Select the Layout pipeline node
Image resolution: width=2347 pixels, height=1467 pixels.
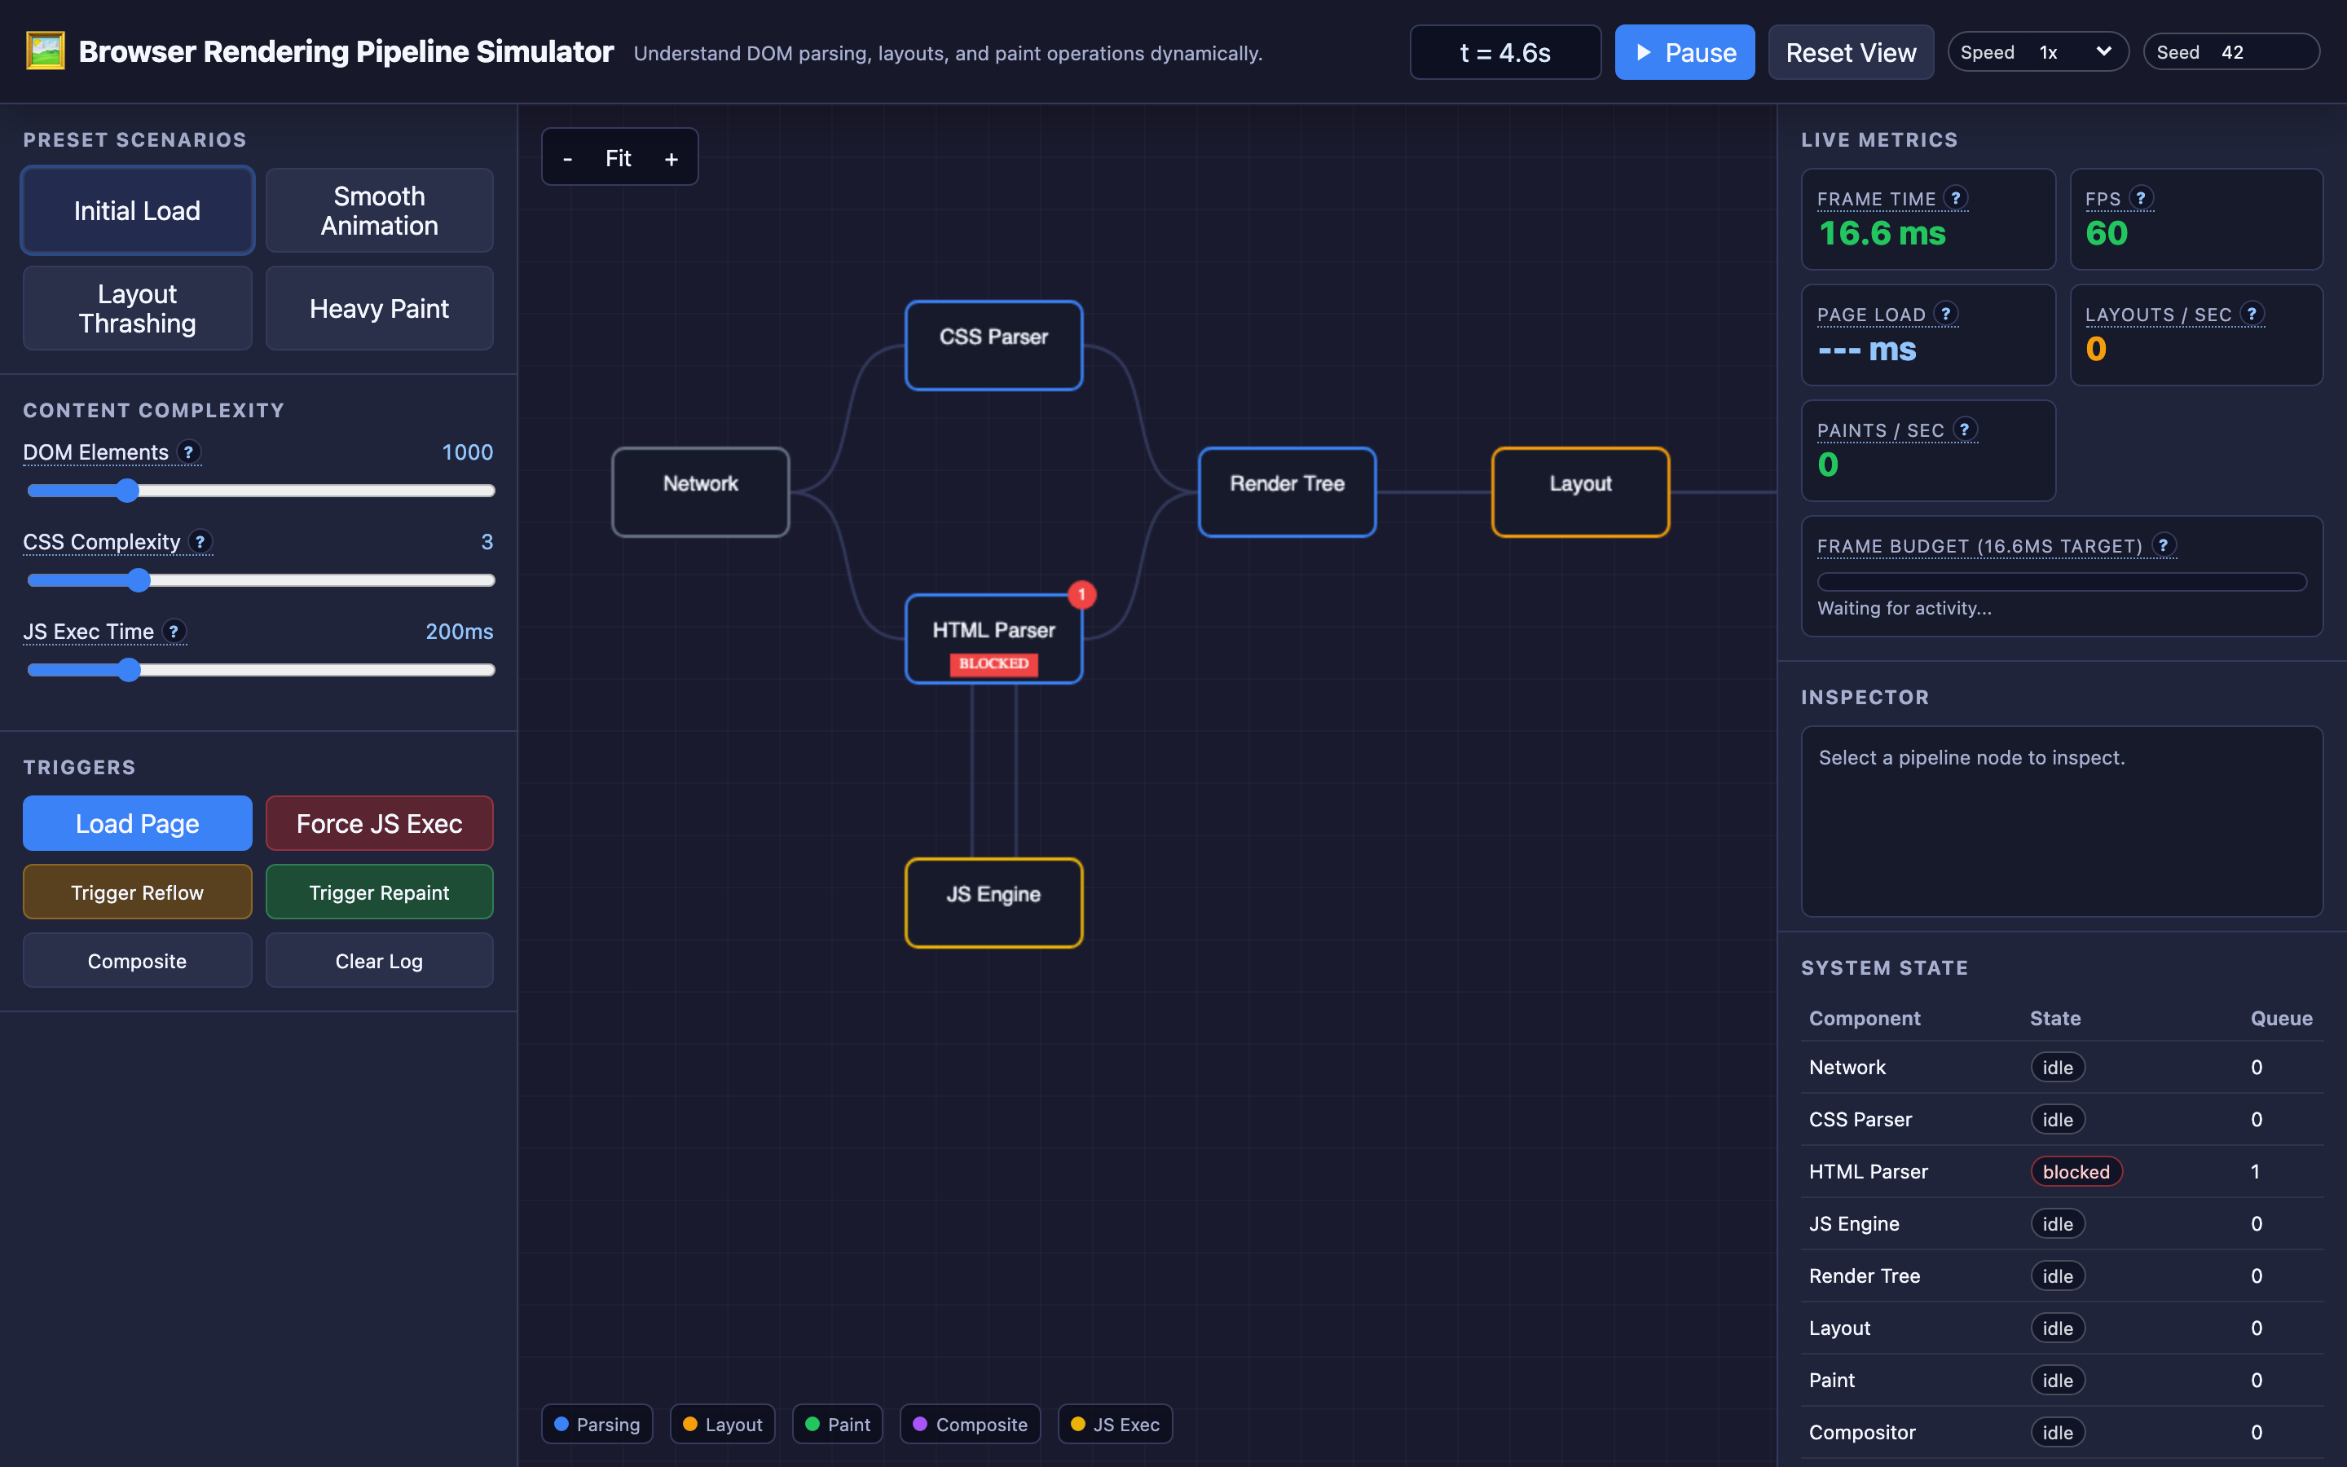tap(1580, 492)
